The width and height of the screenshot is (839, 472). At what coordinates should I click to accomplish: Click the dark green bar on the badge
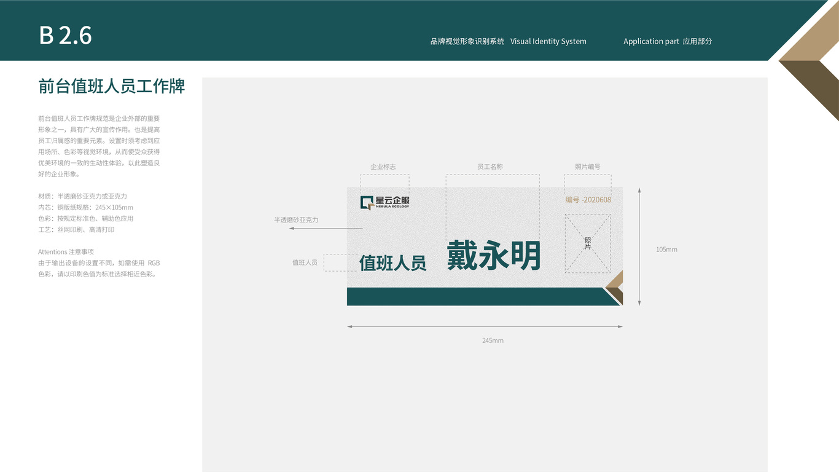482,296
